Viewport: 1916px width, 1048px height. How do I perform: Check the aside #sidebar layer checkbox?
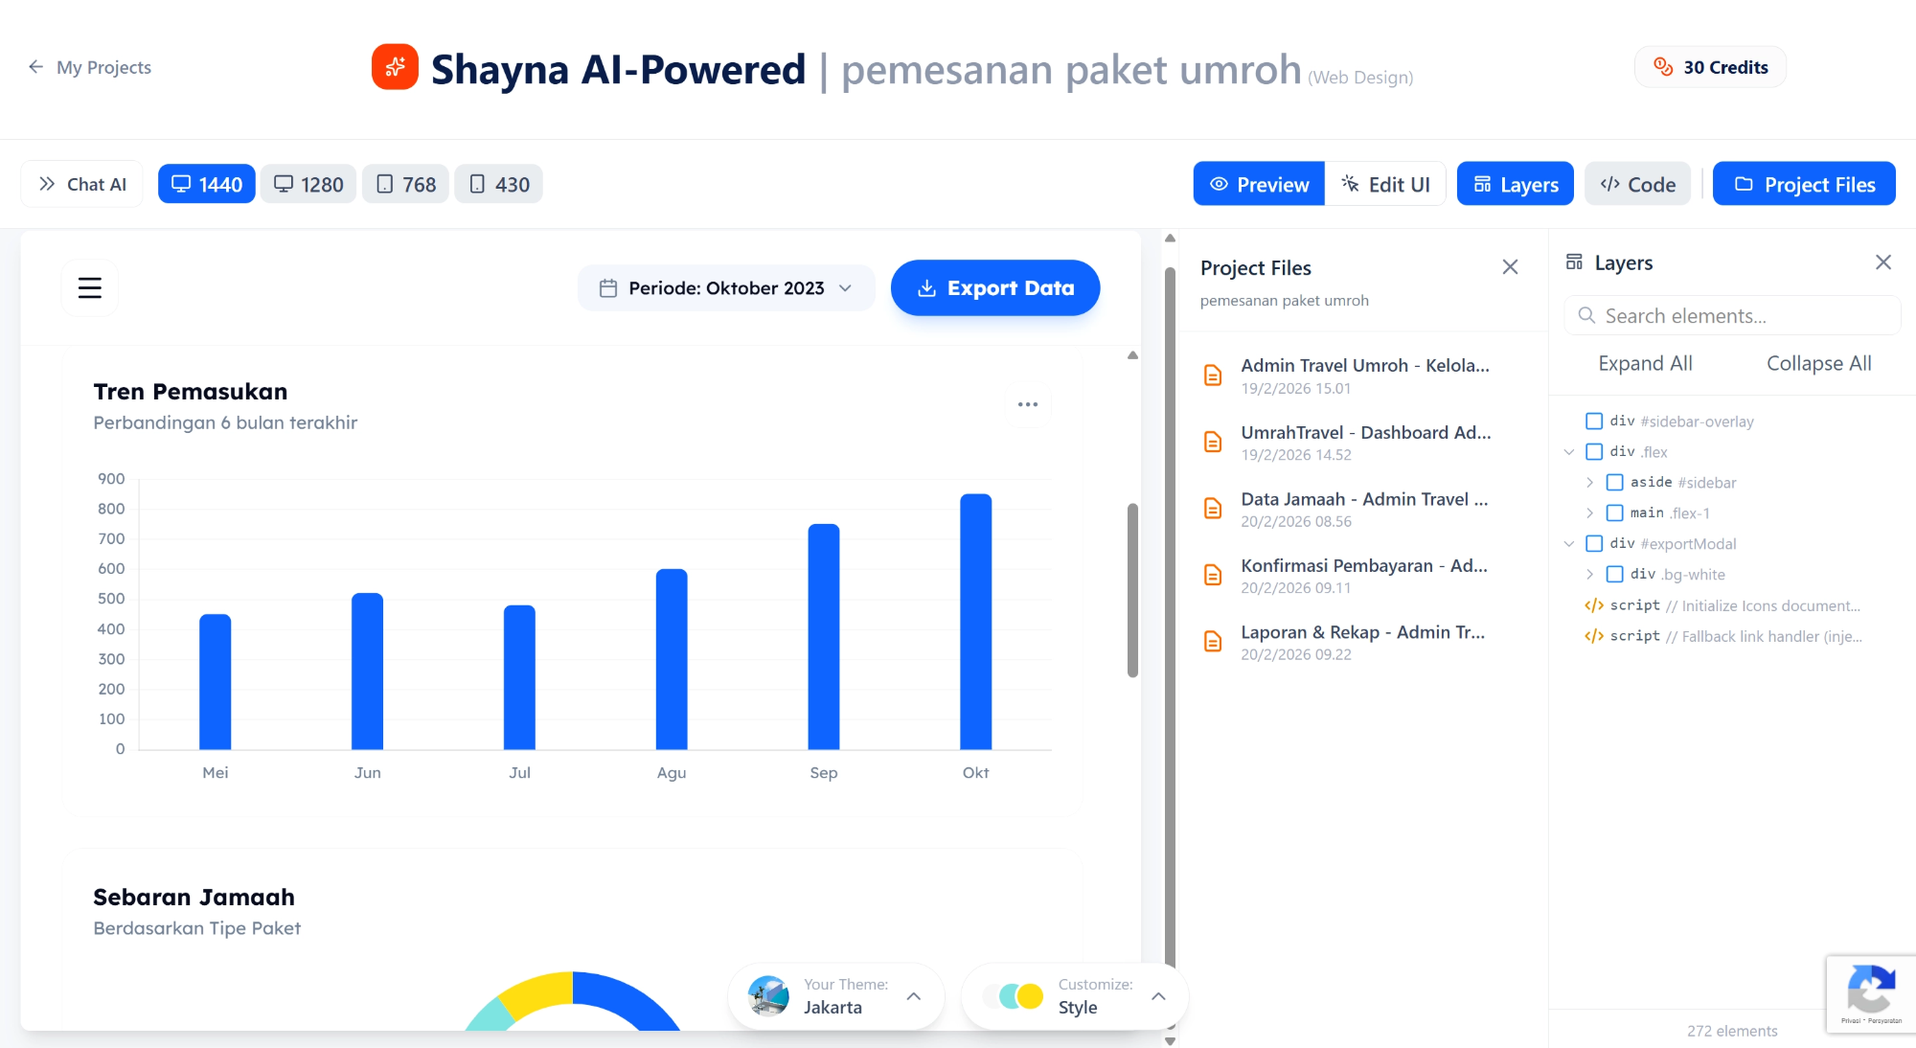tap(1616, 482)
